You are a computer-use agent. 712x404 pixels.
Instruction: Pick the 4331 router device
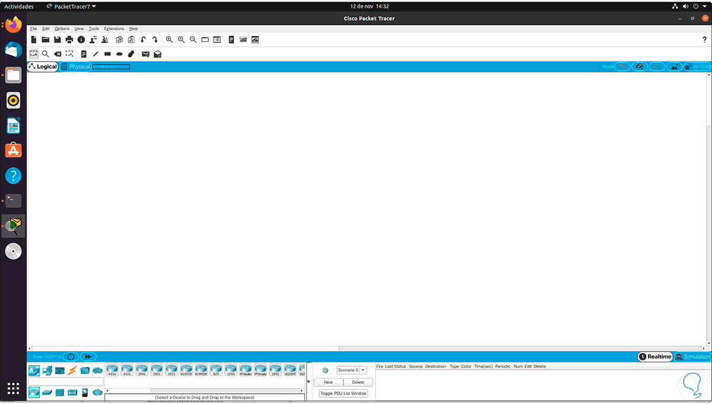point(112,370)
